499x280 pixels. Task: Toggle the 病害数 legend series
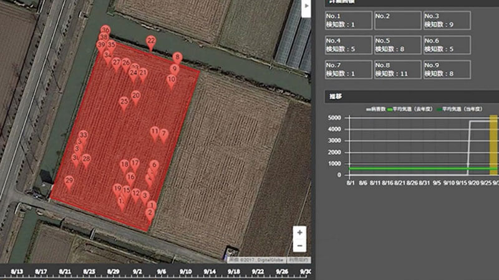376,109
